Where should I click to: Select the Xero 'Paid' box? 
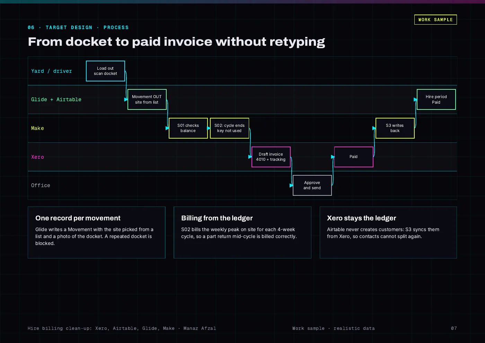click(x=354, y=157)
